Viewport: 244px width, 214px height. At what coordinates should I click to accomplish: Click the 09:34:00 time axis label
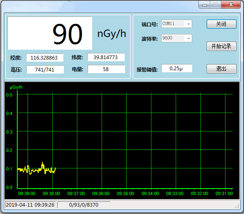click(150, 193)
